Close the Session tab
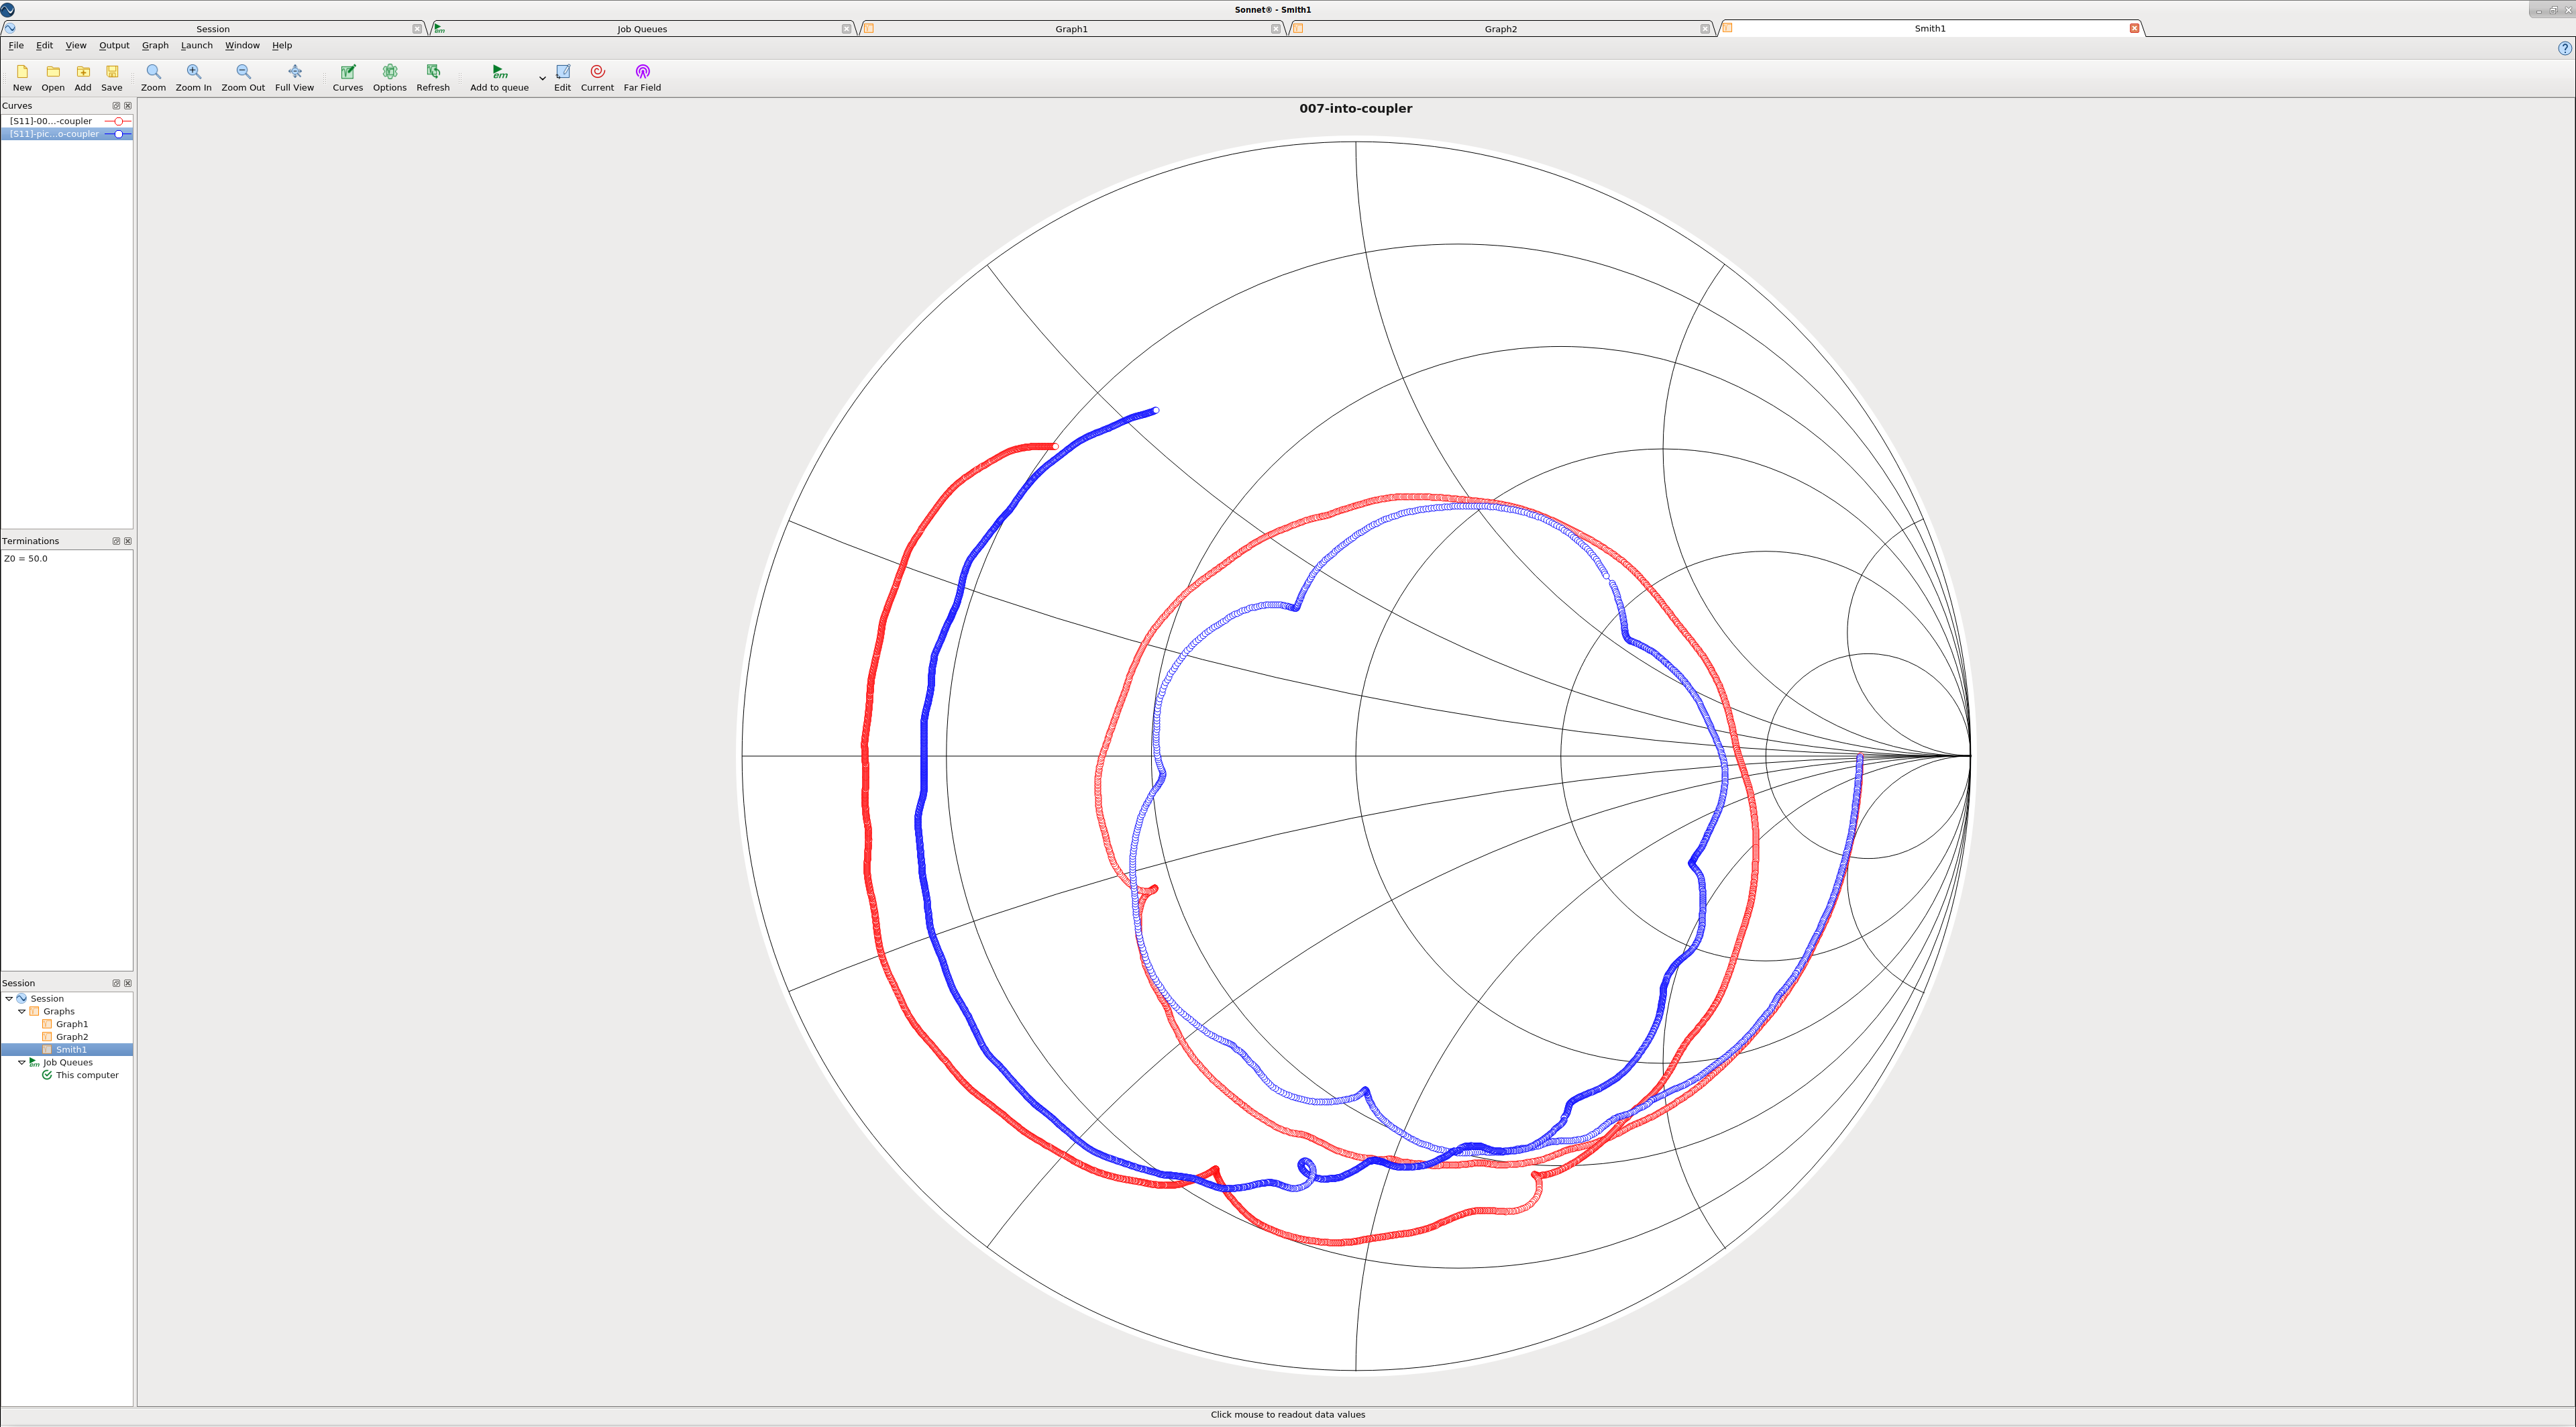This screenshot has height=1427, width=2576. point(417,29)
